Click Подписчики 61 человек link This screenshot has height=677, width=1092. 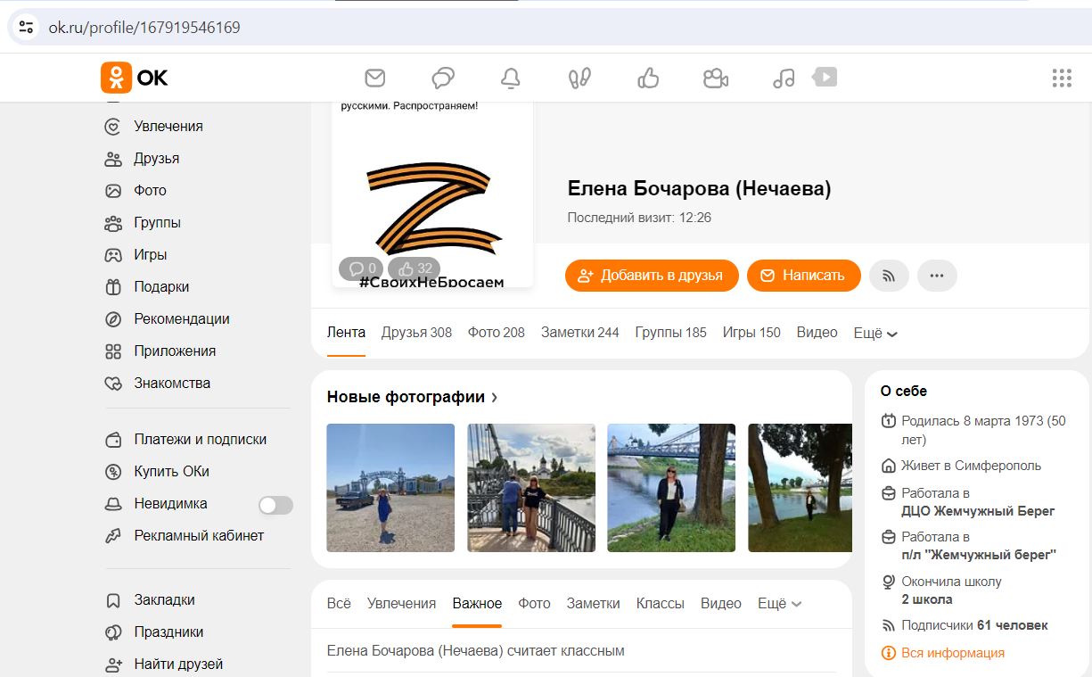[974, 625]
